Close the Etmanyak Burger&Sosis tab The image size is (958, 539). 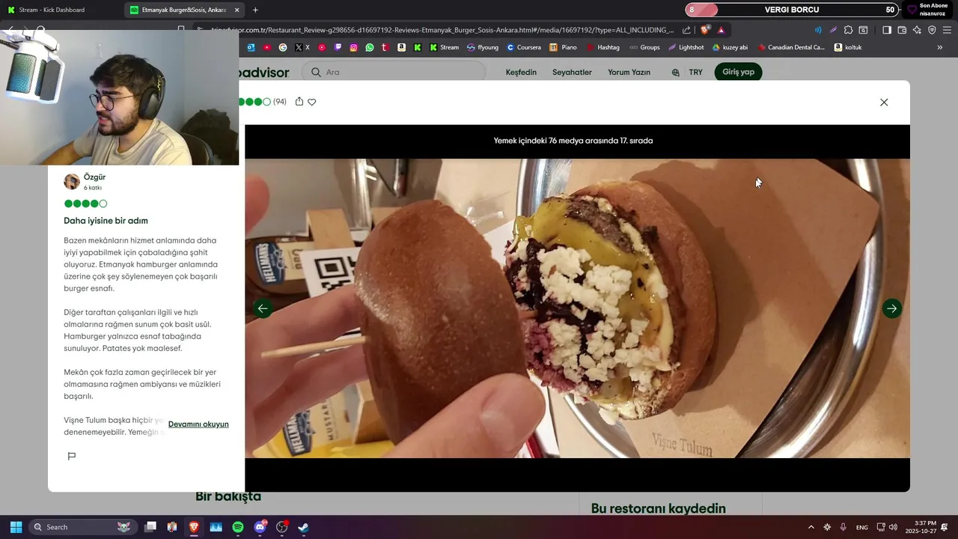(x=237, y=10)
